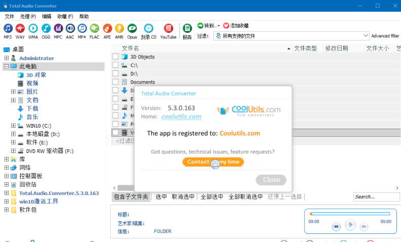
Task: Expand the Administrator tree node
Action: pos(7,58)
